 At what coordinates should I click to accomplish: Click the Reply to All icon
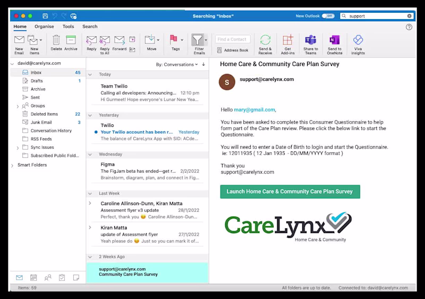pos(105,40)
